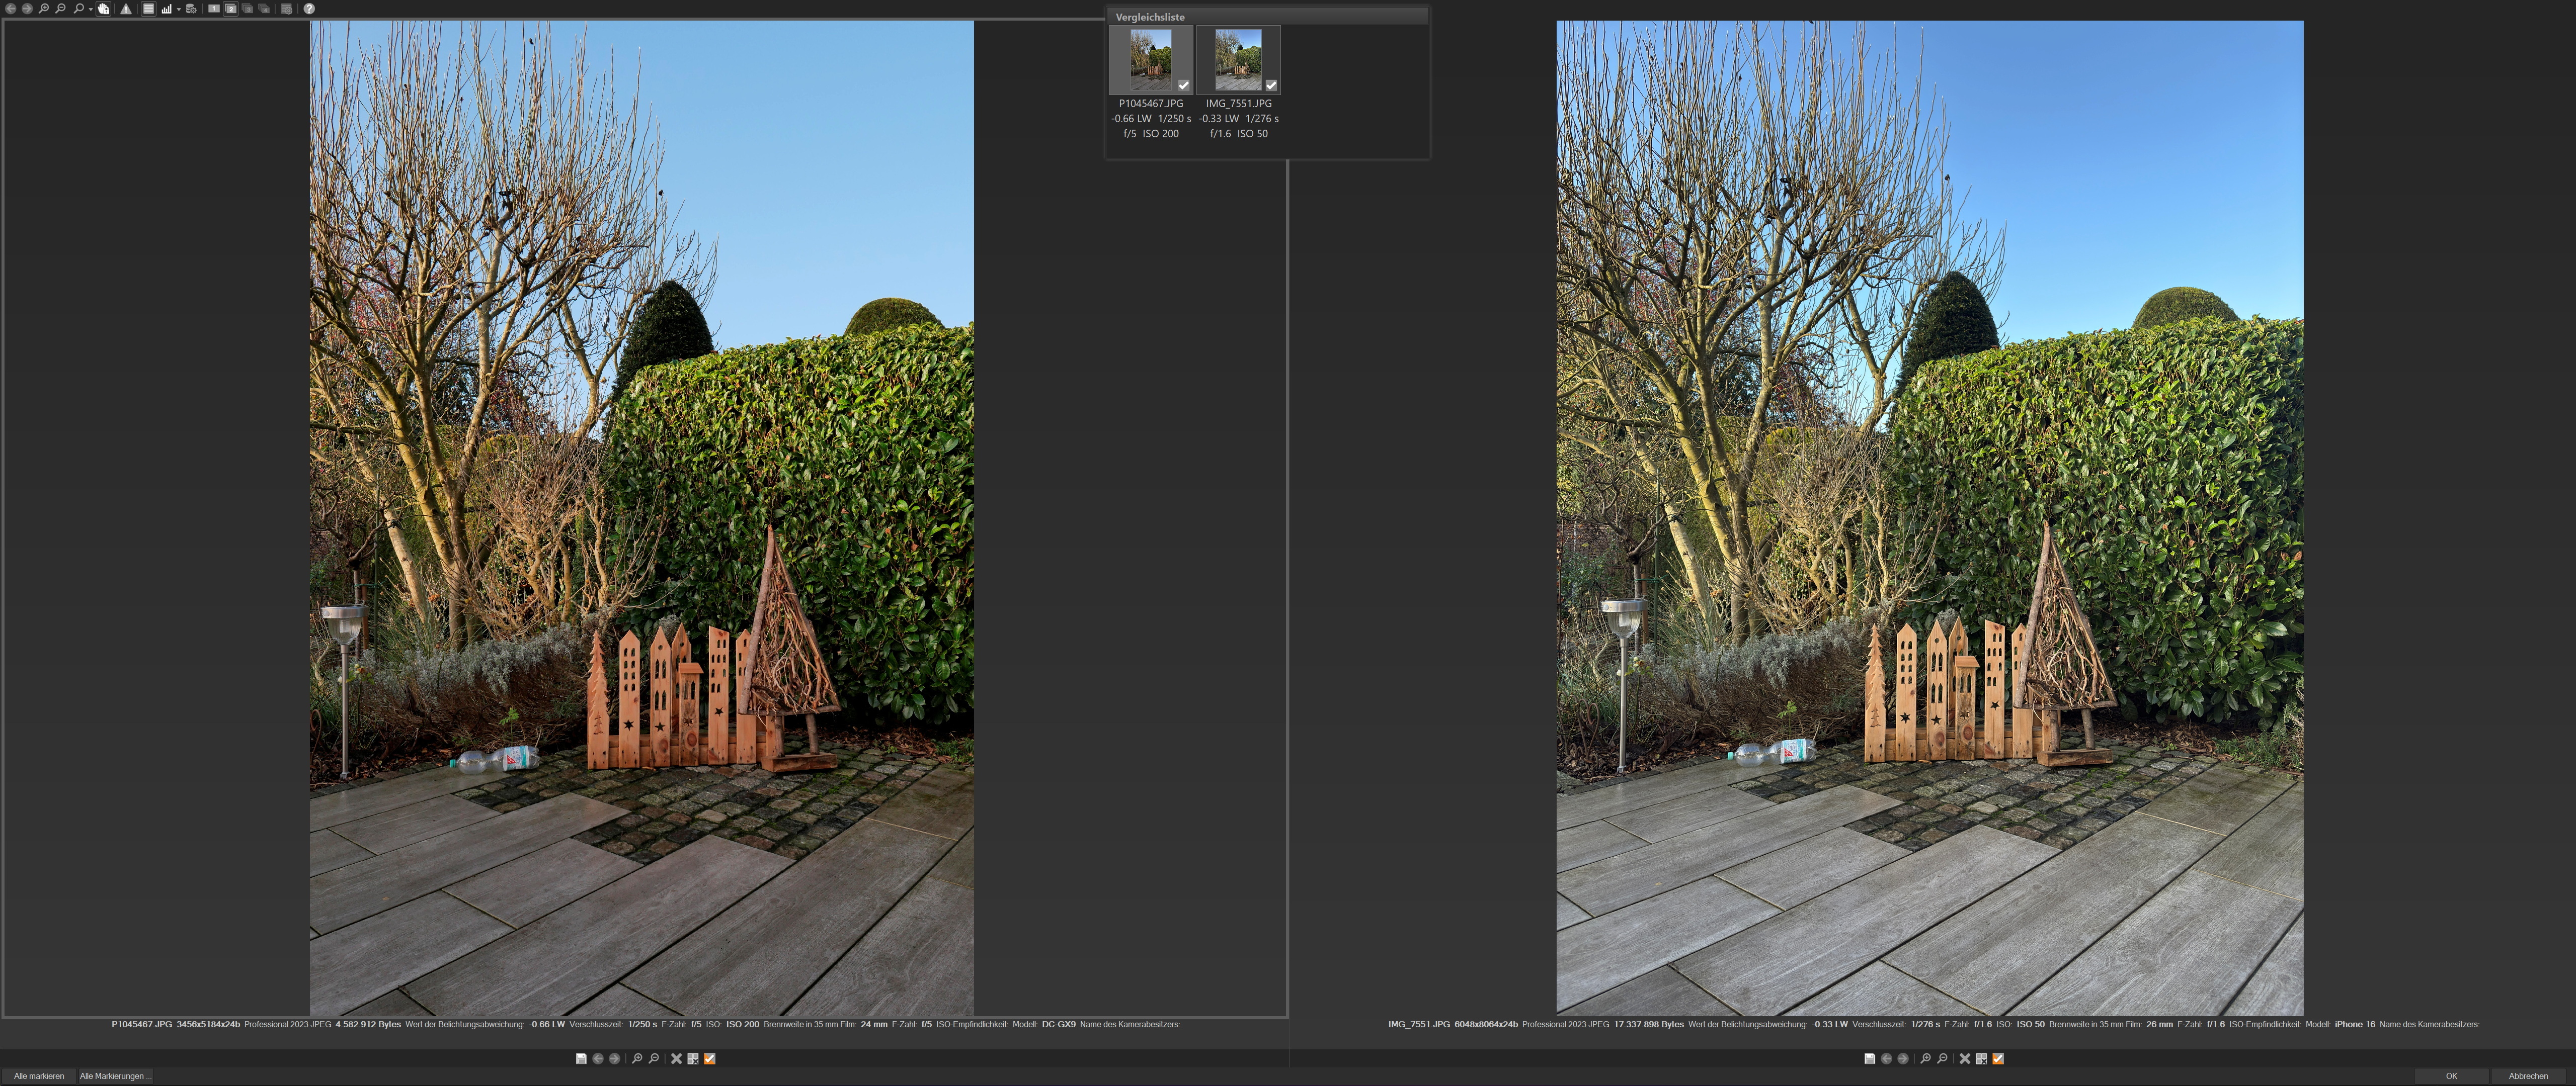Image resolution: width=2576 pixels, height=1086 pixels.
Task: Open the help question mark icon
Action: [310, 9]
